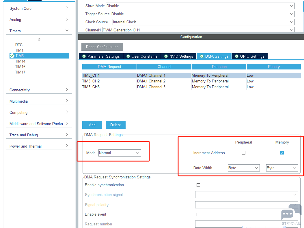Switch to GPIO Settings tab
This screenshot has height=228, width=304.
coord(250,56)
